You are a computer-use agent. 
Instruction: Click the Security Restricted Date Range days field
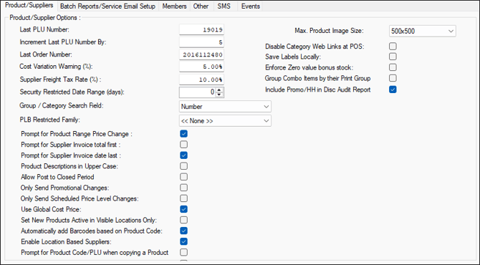point(198,92)
